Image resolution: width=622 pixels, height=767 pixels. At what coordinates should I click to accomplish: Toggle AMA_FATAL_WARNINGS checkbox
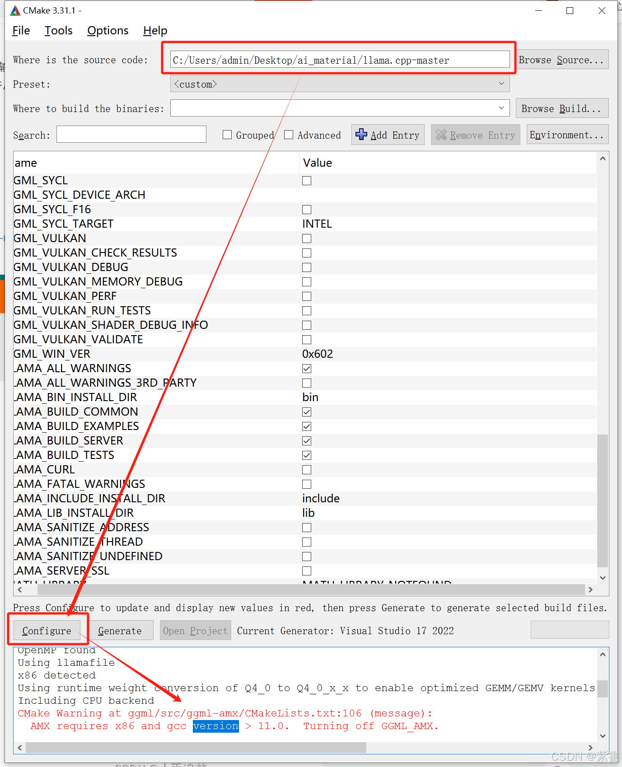tap(307, 484)
